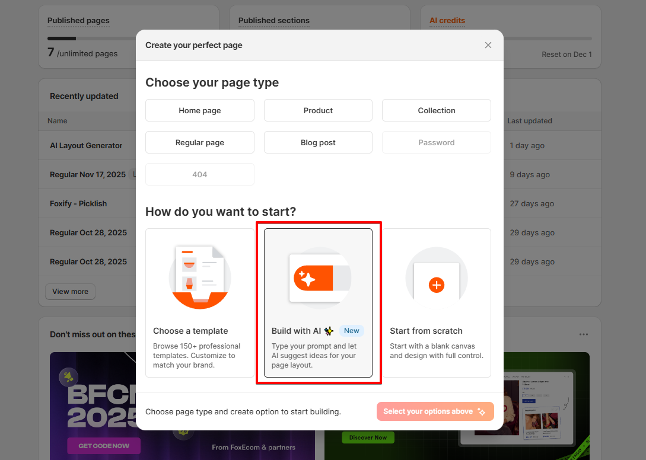Choose the Product page type
Screen dimensions: 646x460
click(x=318, y=110)
